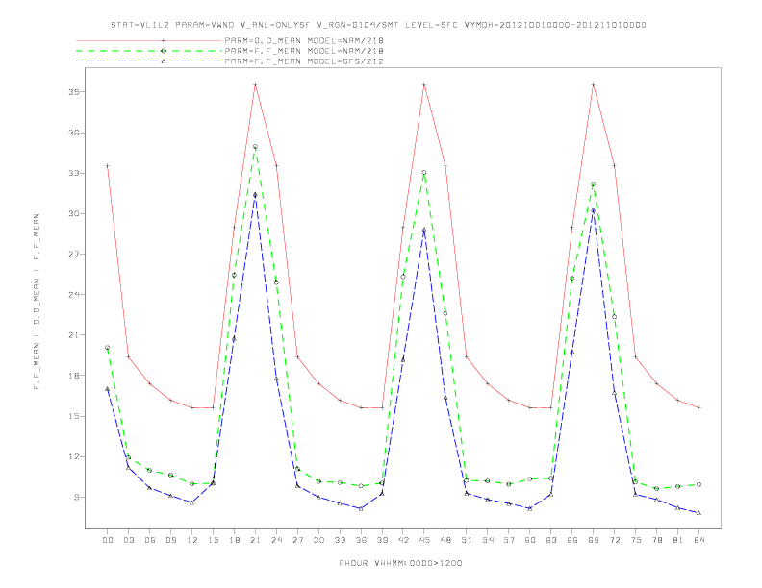Image resolution: width=762 pixels, height=588 pixels.
Task: Click x-axis forecast hour label 24
Action: (276, 540)
